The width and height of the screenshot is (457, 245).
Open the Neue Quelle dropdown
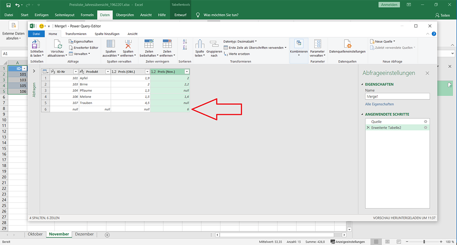[382, 41]
